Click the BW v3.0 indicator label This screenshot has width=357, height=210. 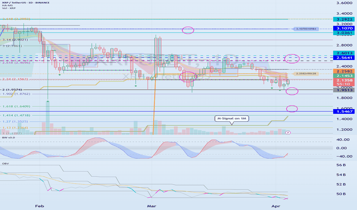click(x=8, y=137)
